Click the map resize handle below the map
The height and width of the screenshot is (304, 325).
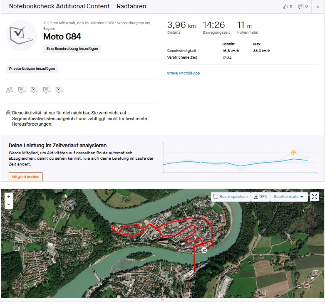162,299
